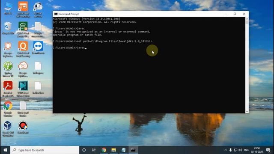Launch the Format Factory desktop shortcut
Screen dimensions: 274x154
(38, 9)
